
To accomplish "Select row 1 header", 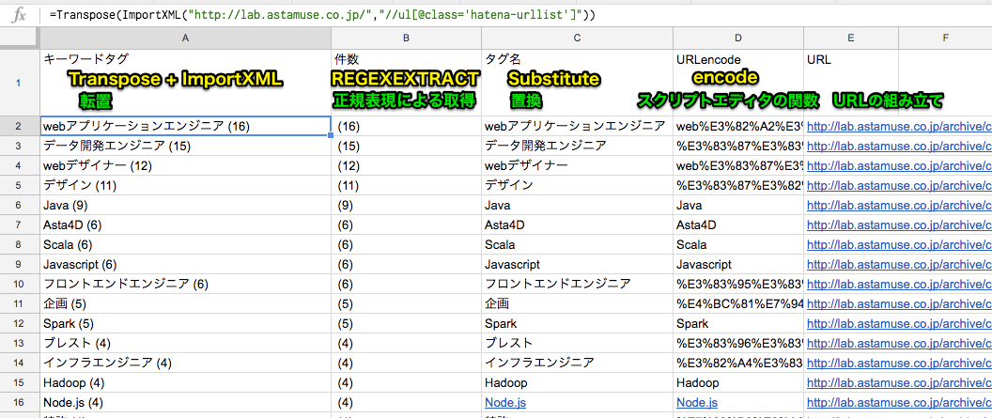I will click(20, 83).
